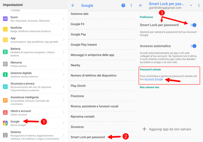The height and width of the screenshot is (142, 203).
Task: Toggle Smart Lock per password switch
Action: [193, 25]
